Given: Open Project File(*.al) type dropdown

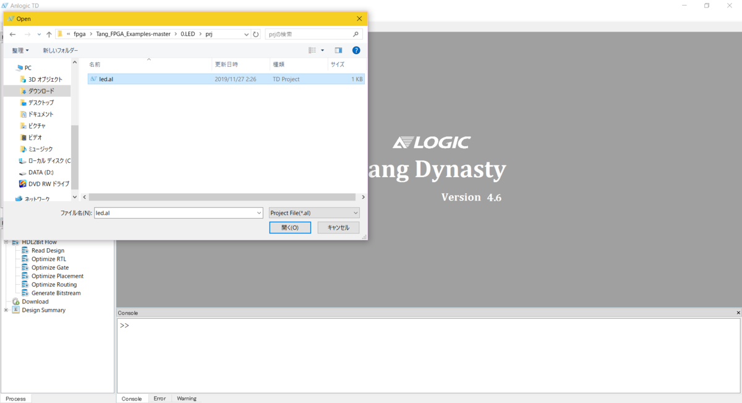Looking at the screenshot, I should (314, 212).
